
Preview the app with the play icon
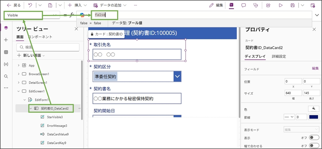pos(281,5)
